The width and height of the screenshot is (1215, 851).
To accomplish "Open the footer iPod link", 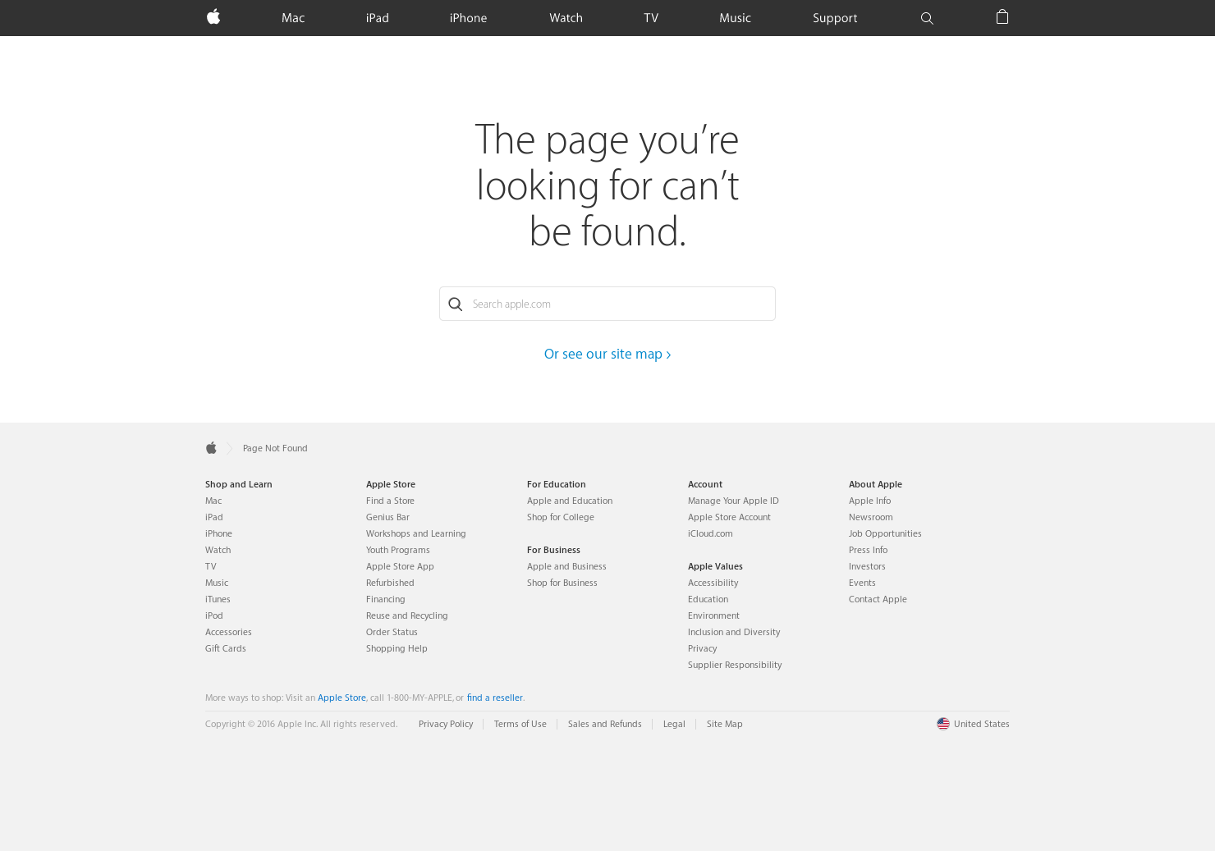I will tap(214, 615).
